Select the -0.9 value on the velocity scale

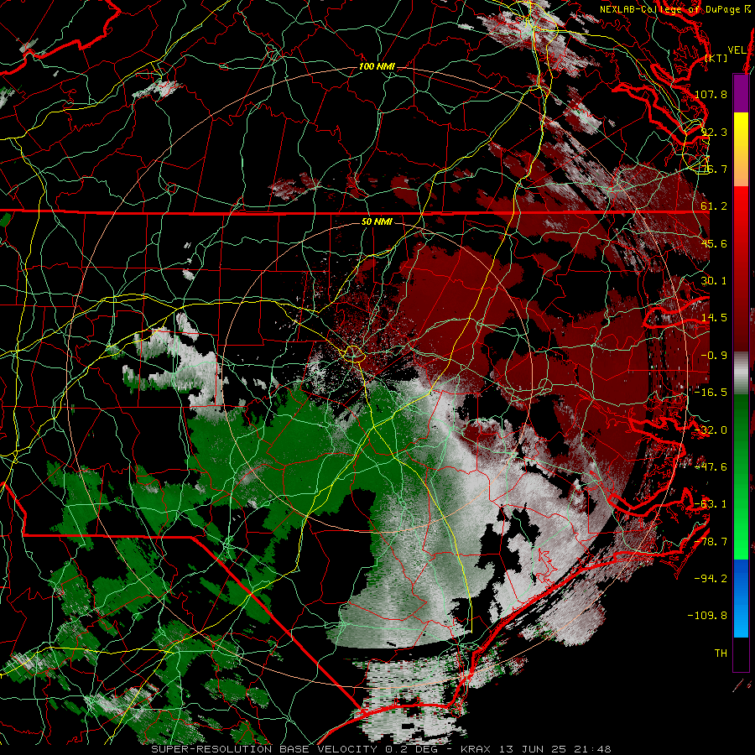click(714, 356)
